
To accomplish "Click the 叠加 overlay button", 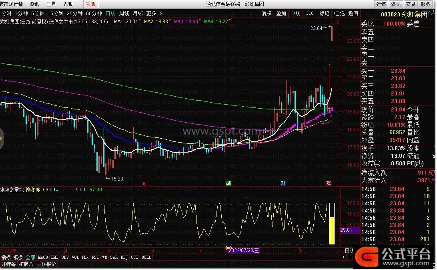I will click(x=281, y=13).
